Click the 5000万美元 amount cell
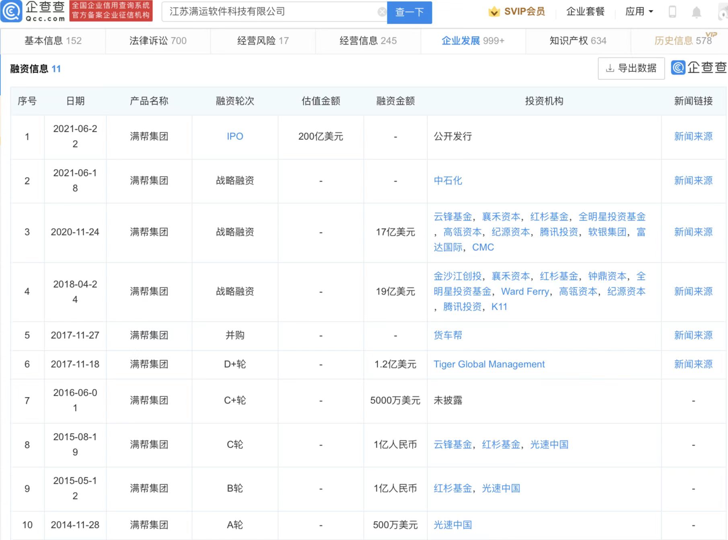 pos(395,401)
